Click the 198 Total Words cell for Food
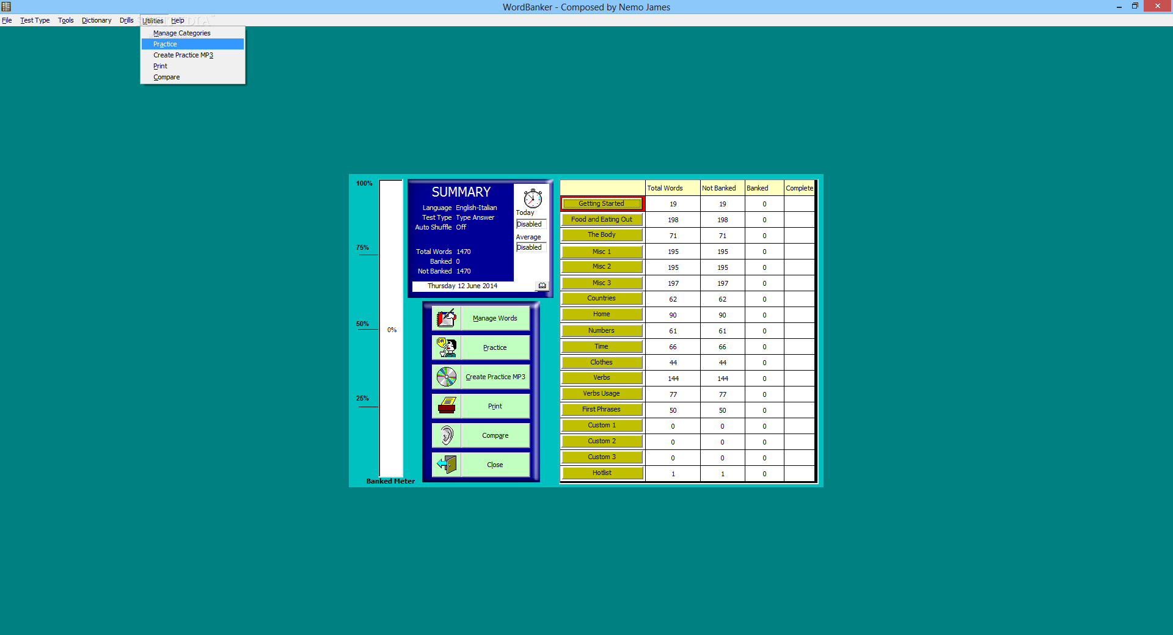Screen dimensions: 1173x635 [x=673, y=220]
